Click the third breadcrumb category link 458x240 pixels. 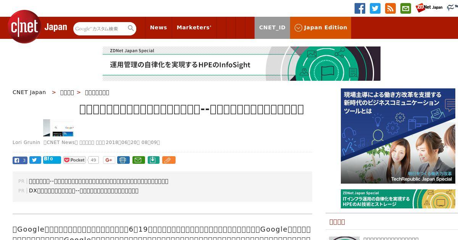(x=97, y=92)
